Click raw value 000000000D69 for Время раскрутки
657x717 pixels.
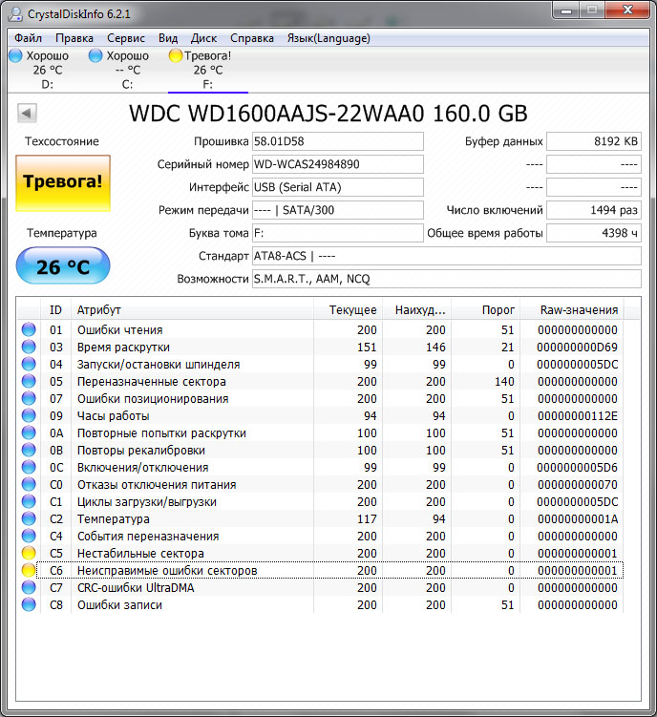(578, 348)
